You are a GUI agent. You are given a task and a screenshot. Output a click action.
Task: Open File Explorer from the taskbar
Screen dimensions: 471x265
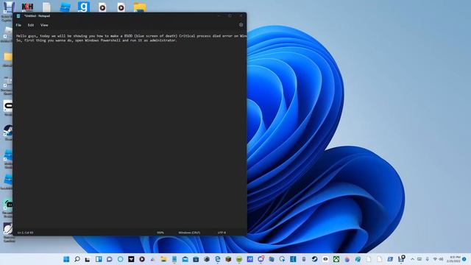point(163,259)
